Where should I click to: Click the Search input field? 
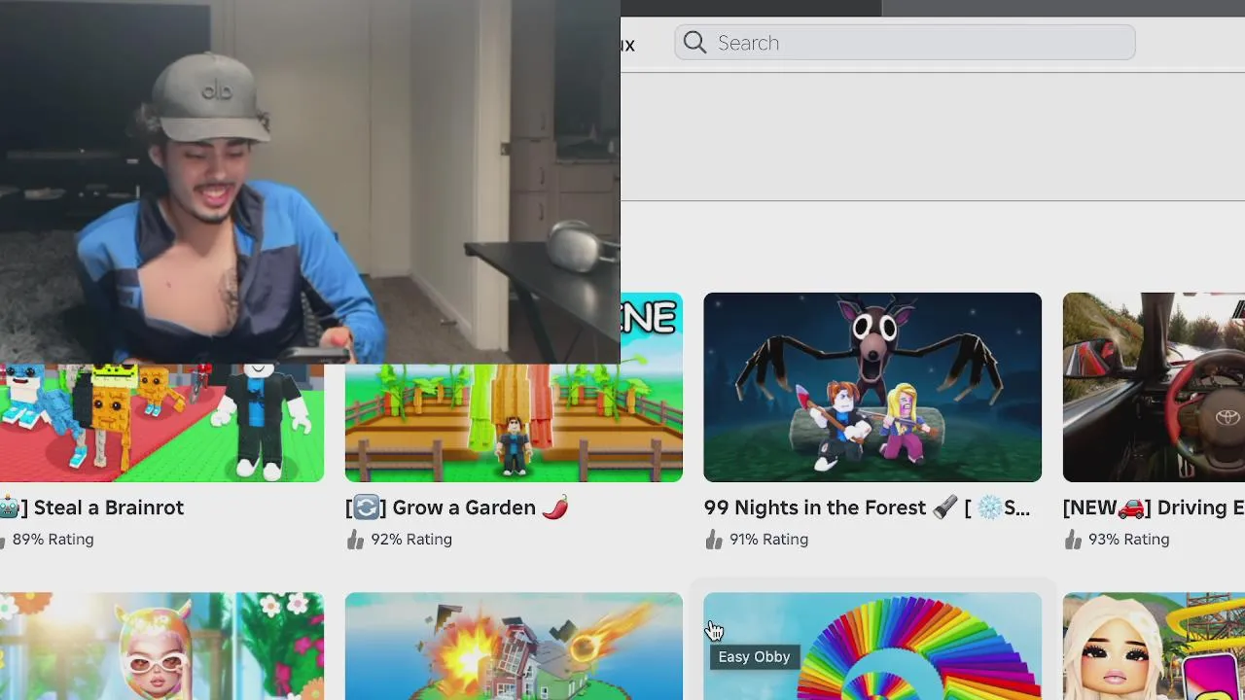tap(905, 43)
